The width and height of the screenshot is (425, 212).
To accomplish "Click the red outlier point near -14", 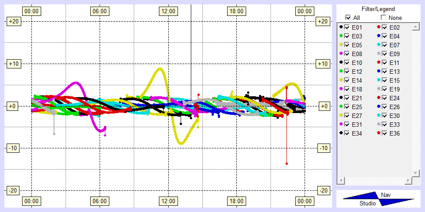I will tap(287, 164).
